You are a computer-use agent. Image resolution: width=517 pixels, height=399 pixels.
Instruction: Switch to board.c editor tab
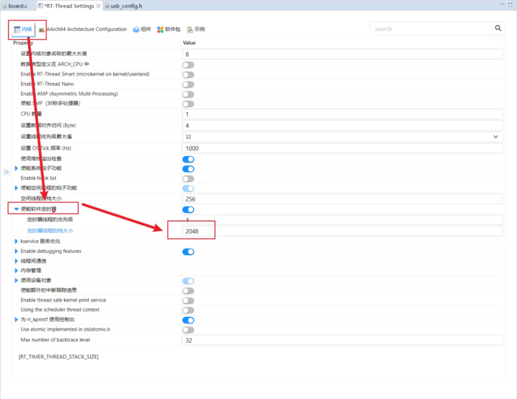point(15,6)
